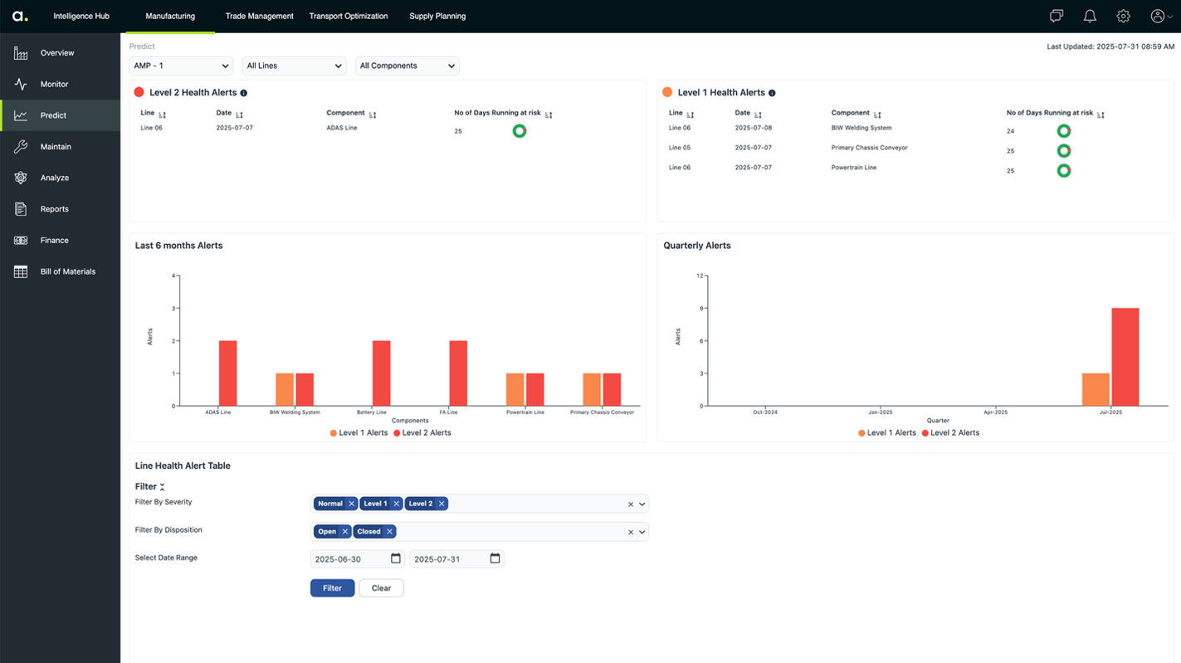Click the info icon beside Level 2 Health Alerts
Image resolution: width=1181 pixels, height=663 pixels.
(x=243, y=93)
